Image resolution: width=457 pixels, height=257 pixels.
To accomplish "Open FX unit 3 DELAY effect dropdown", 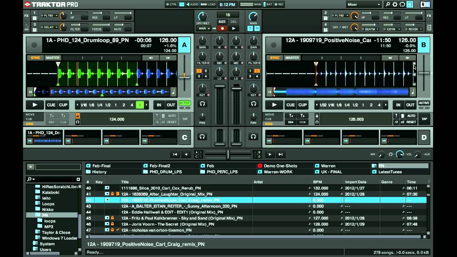I will point(50,27).
